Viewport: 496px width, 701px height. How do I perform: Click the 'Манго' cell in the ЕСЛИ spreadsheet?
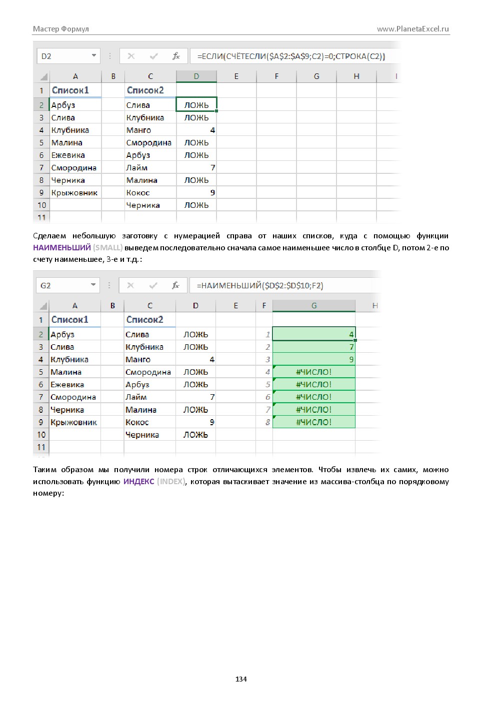click(x=150, y=130)
